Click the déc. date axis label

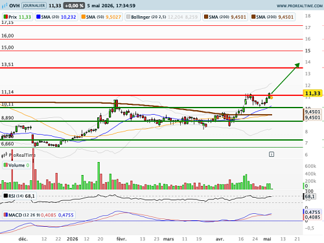pos(23,239)
